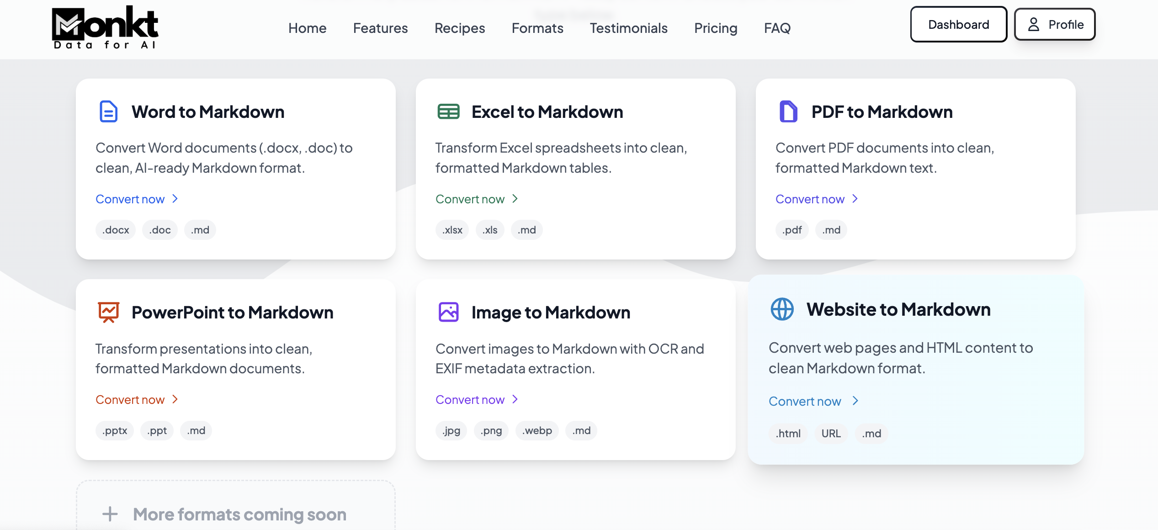Click the Monkt logo
Screen dimensions: 1158x530
(x=105, y=27)
